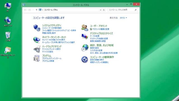
Task: Click the ユーザー アカウント heading link
Action: coord(99,26)
